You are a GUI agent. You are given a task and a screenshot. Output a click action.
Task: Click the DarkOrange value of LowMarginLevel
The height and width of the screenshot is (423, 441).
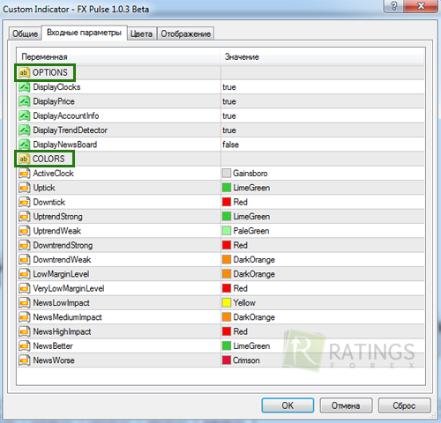click(254, 274)
